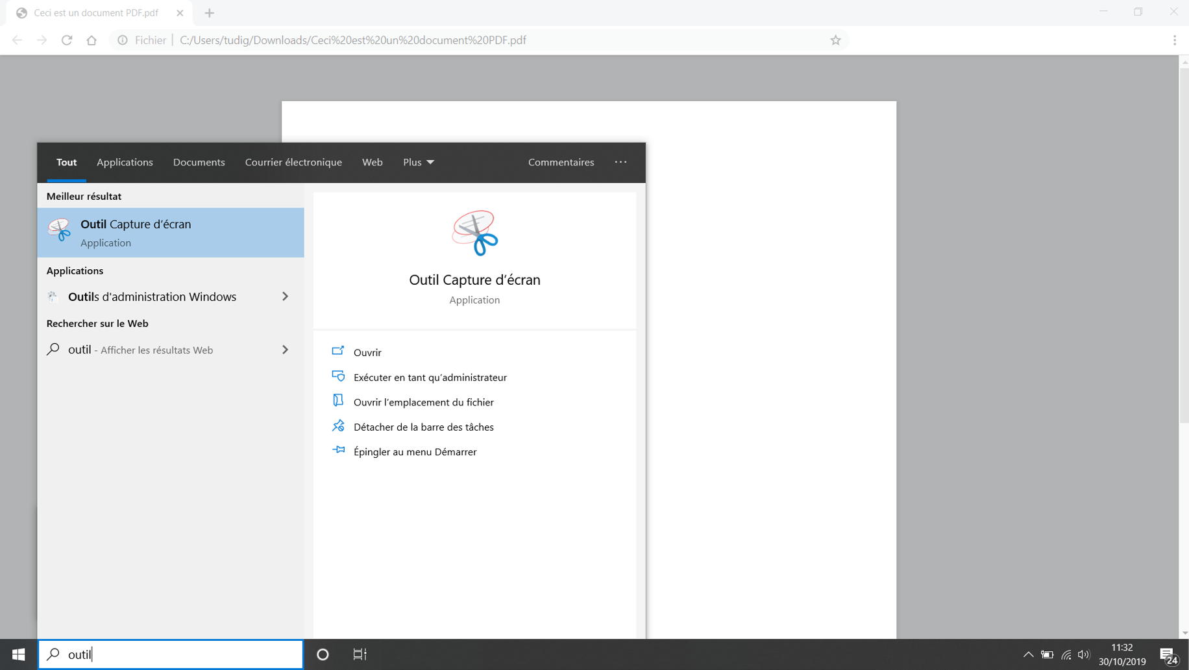Open the volume tray icon
Image resolution: width=1189 pixels, height=670 pixels.
[x=1084, y=654]
